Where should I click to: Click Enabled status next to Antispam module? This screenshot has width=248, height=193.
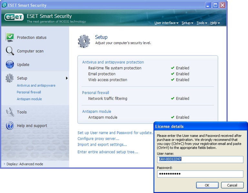tap(182, 117)
